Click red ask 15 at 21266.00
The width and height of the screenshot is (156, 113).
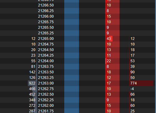click(112, 16)
